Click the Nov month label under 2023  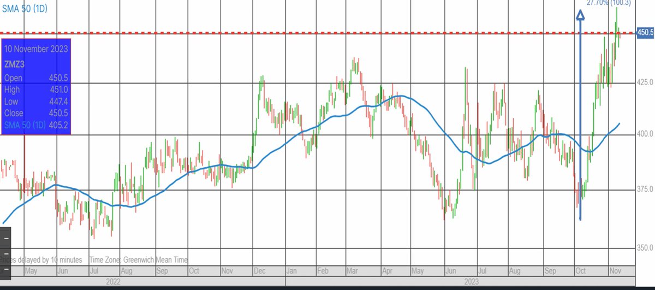614,271
